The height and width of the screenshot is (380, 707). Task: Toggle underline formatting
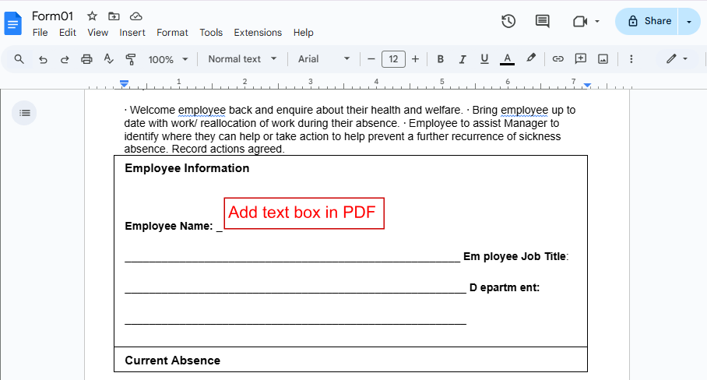(484, 59)
